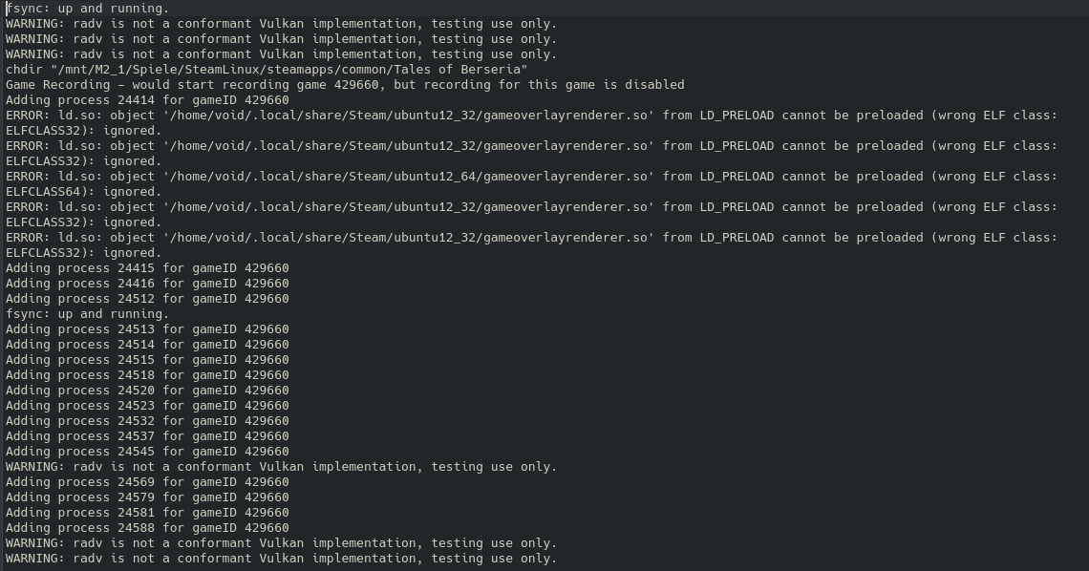Click the radv WARNING line after process 24545
The image size is (1089, 571).
pyautogui.click(x=281, y=467)
